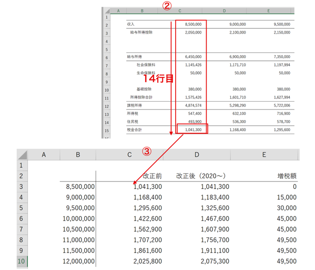Viewport: 315px width, 270px height.
Task: Select row 15 header in upper sheet
Action: click(107, 131)
